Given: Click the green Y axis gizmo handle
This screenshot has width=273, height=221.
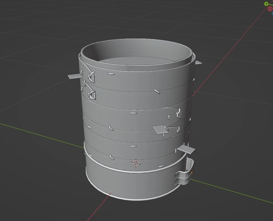Looking at the screenshot, I should [266, 4].
